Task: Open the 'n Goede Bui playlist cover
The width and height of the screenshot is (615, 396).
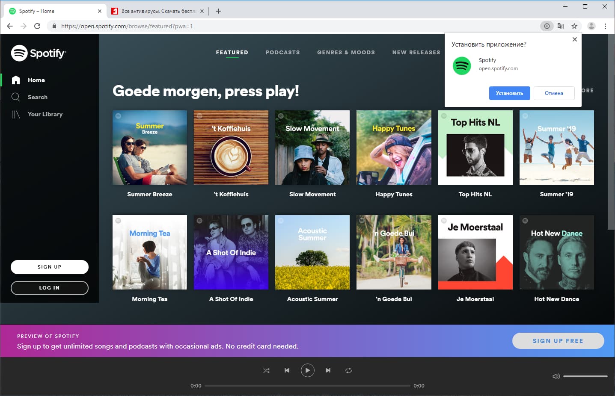Action: 394,252
